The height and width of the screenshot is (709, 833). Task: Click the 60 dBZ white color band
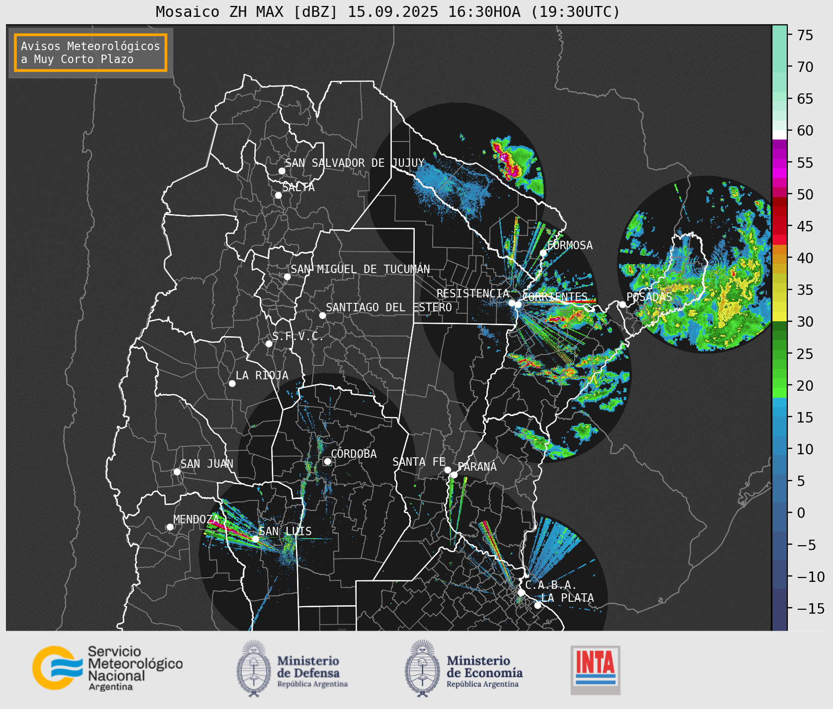pos(779,135)
